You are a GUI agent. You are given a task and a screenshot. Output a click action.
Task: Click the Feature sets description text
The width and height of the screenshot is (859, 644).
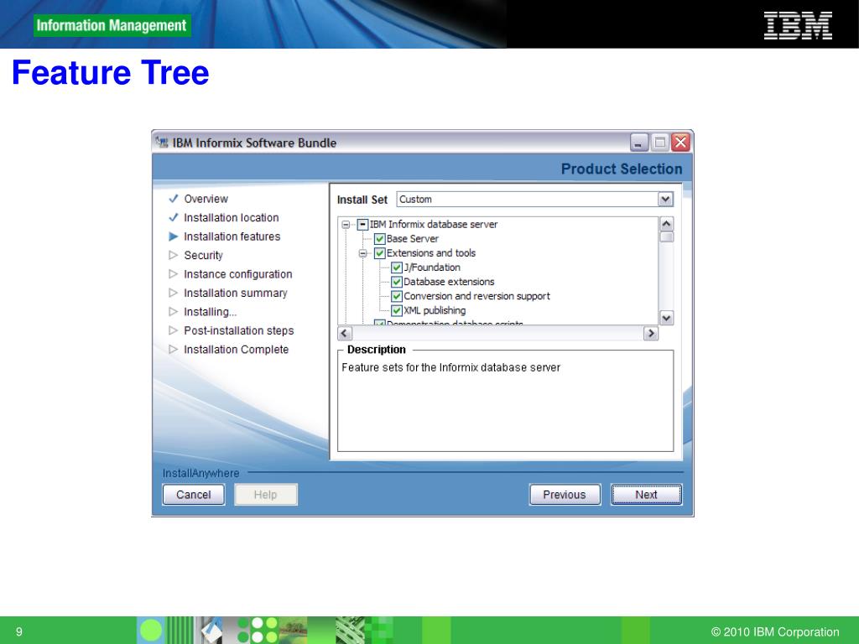point(450,367)
